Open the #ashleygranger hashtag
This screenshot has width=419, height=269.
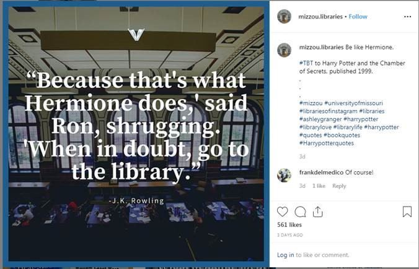point(320,119)
